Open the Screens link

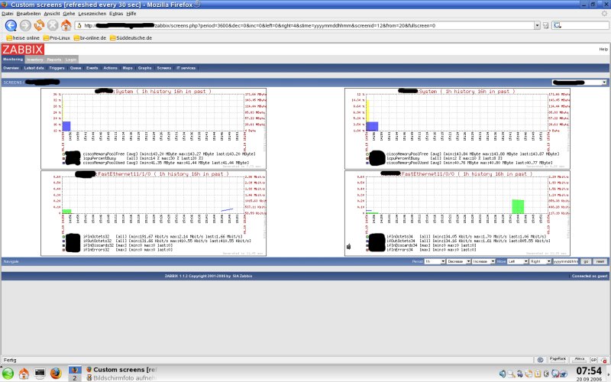coord(164,68)
